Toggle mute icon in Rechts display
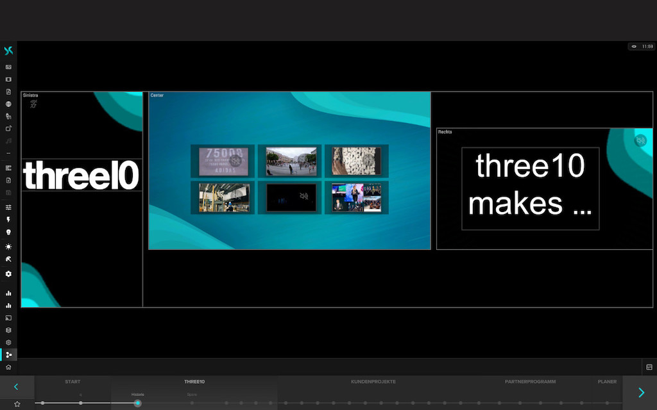The height and width of the screenshot is (410, 657). pos(640,141)
